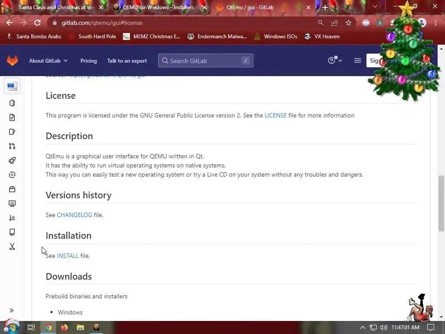Open Deployments icon in sidebar
The width and height of the screenshot is (445, 334).
point(12,175)
